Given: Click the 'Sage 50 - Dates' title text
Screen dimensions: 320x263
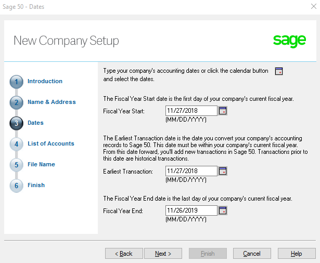Looking at the screenshot, I should (23, 7).
